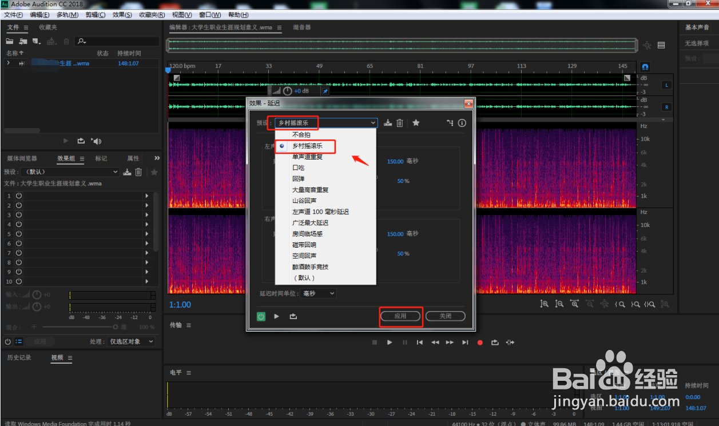This screenshot has height=426, width=719.
Task: Click the loop playback icon in Files panel
Action: [81, 141]
